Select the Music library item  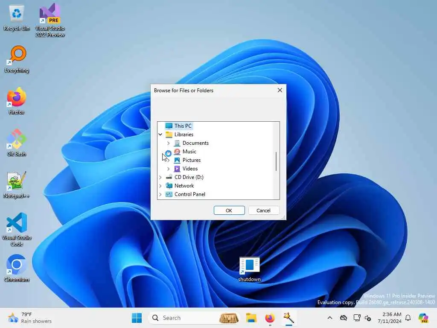point(189,152)
